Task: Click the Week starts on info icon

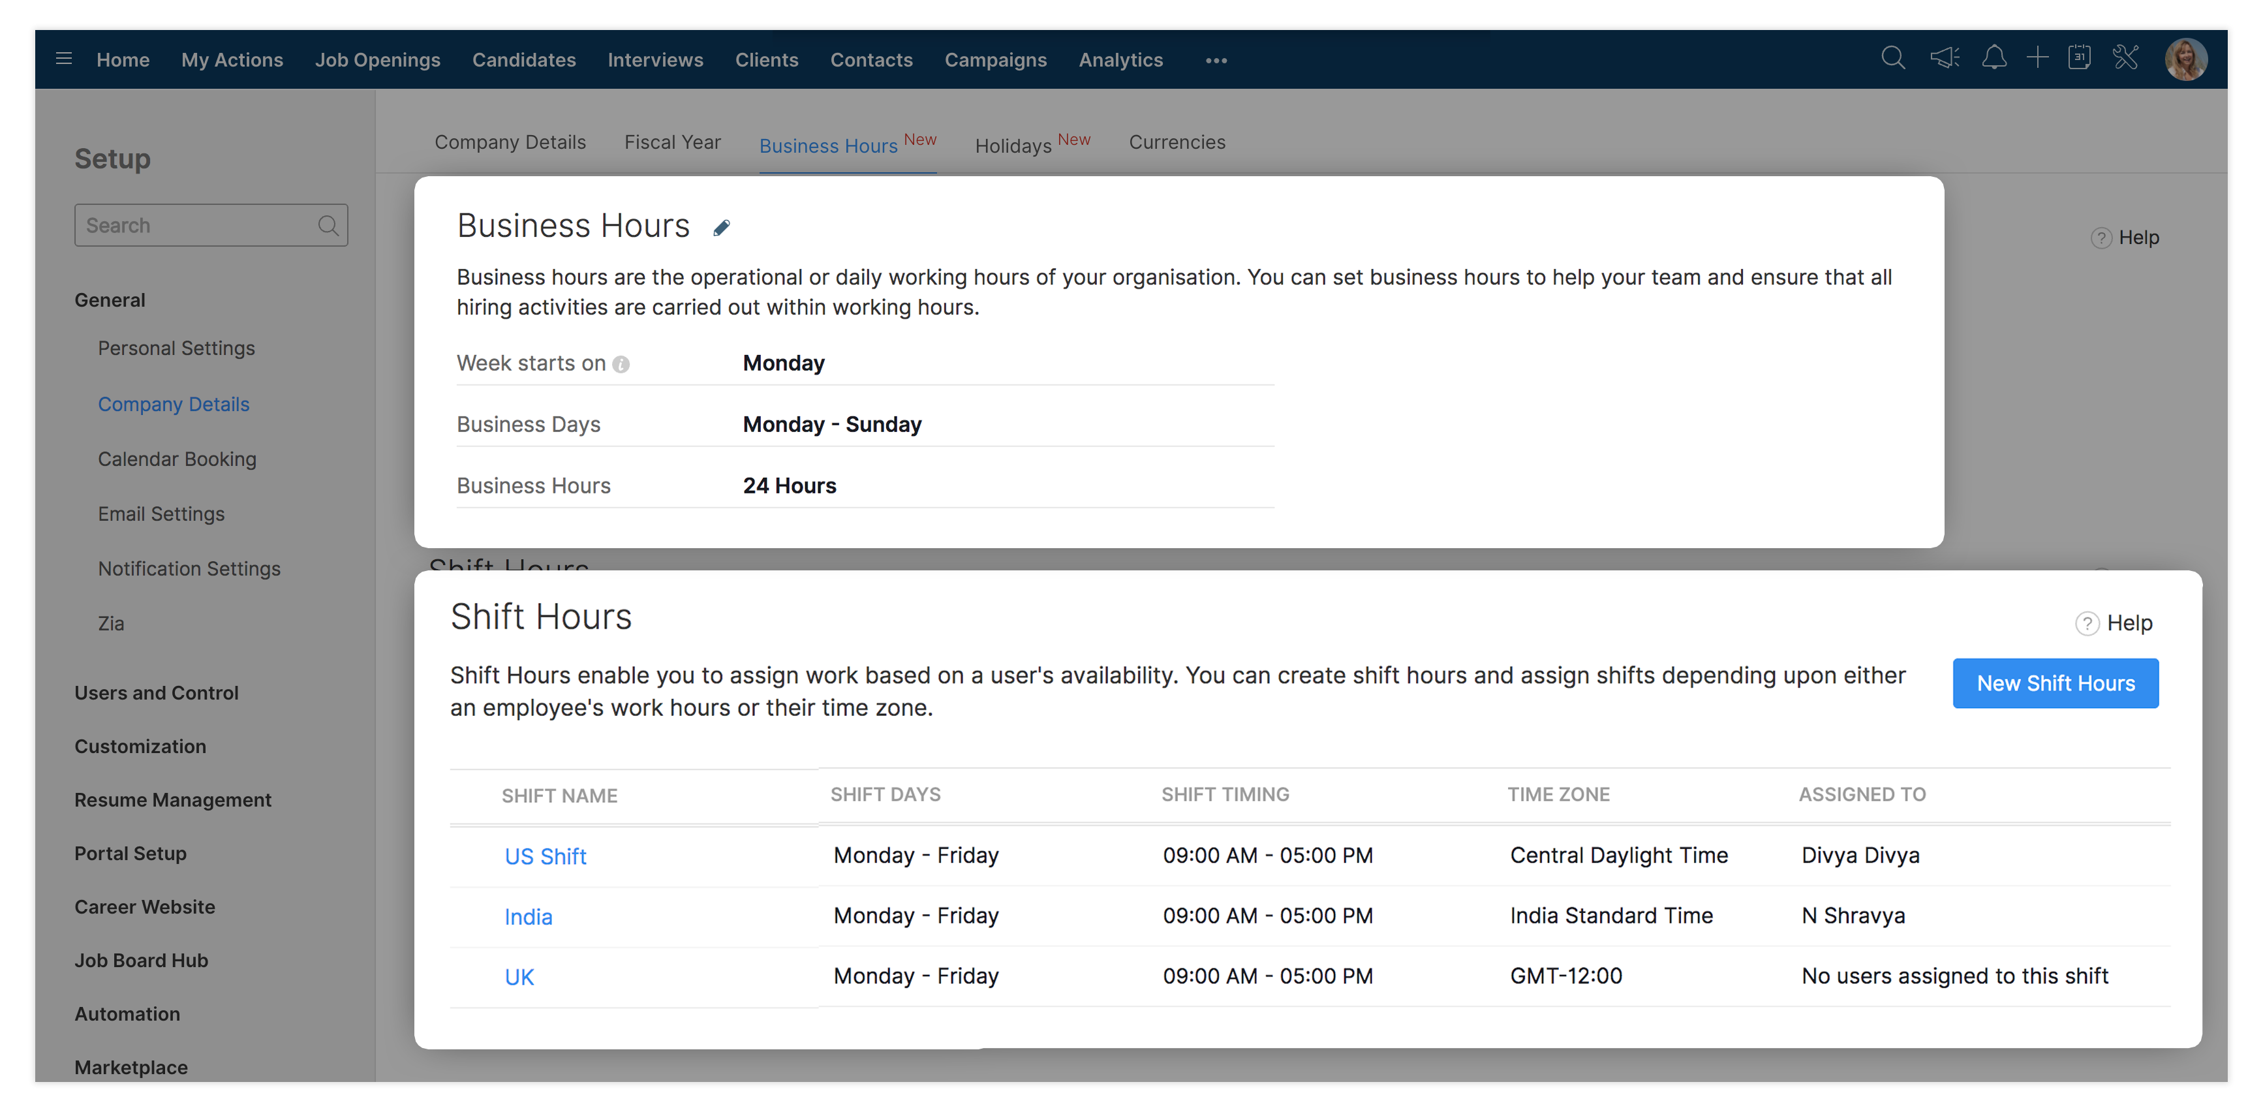Action: point(621,365)
